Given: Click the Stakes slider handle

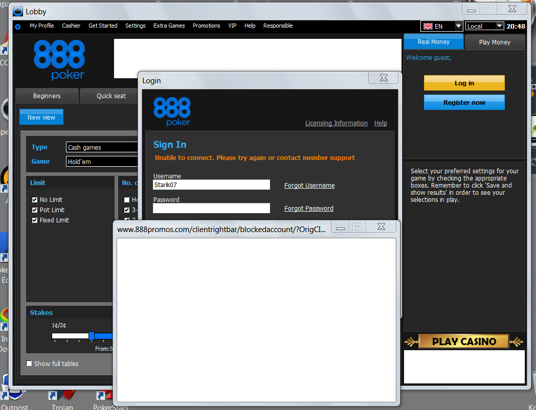Looking at the screenshot, I should click(91, 336).
